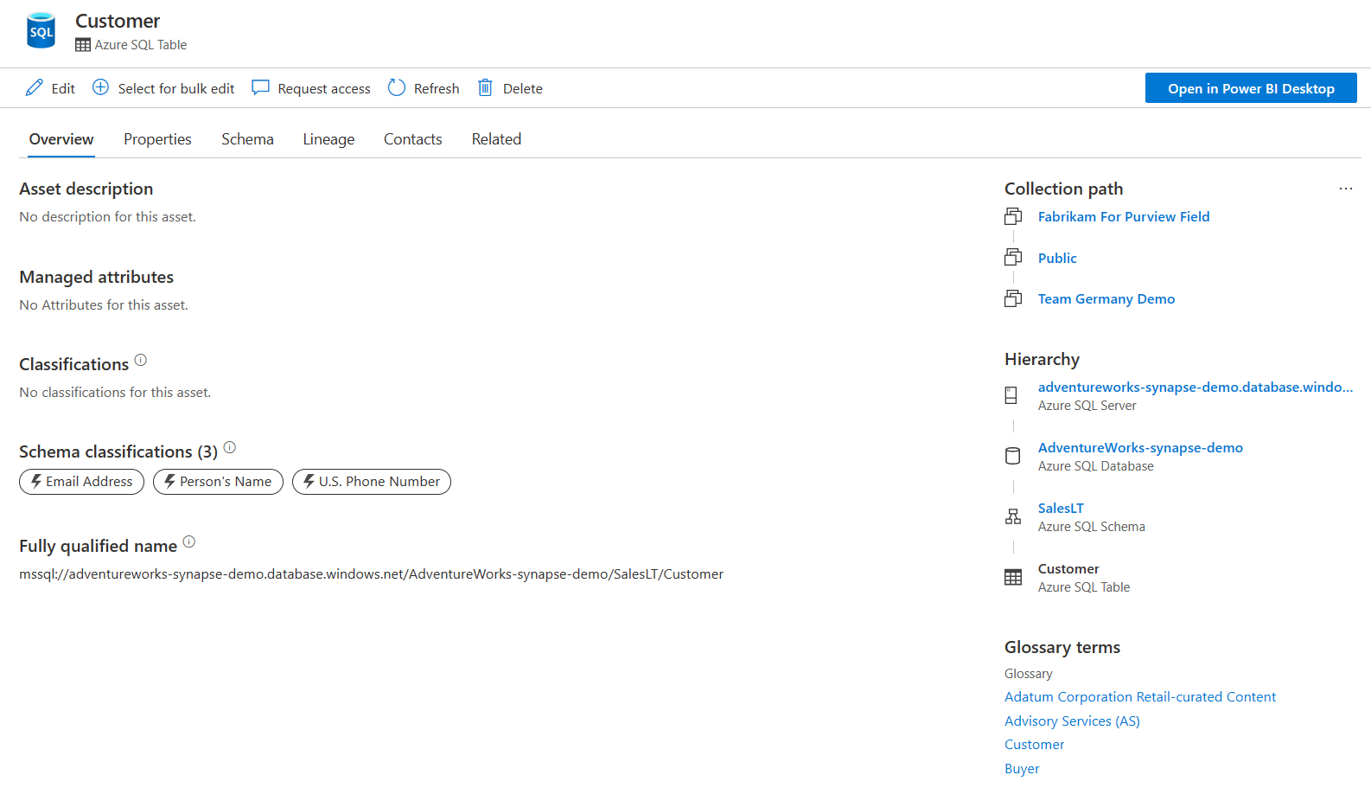Click the Request access chat bubble icon

click(260, 87)
